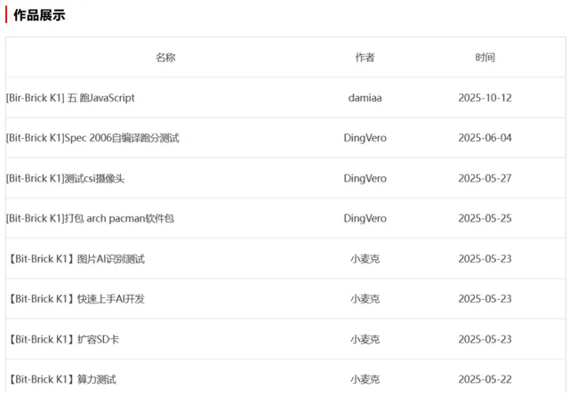Open the 快速上手AI开发 article
This screenshot has width=569, height=396.
(x=76, y=299)
